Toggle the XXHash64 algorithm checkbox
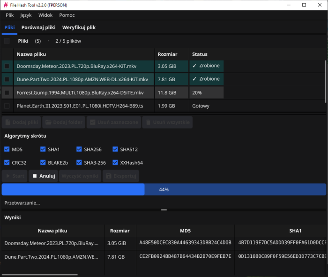Screen dimensions: 328x277 point(115,162)
